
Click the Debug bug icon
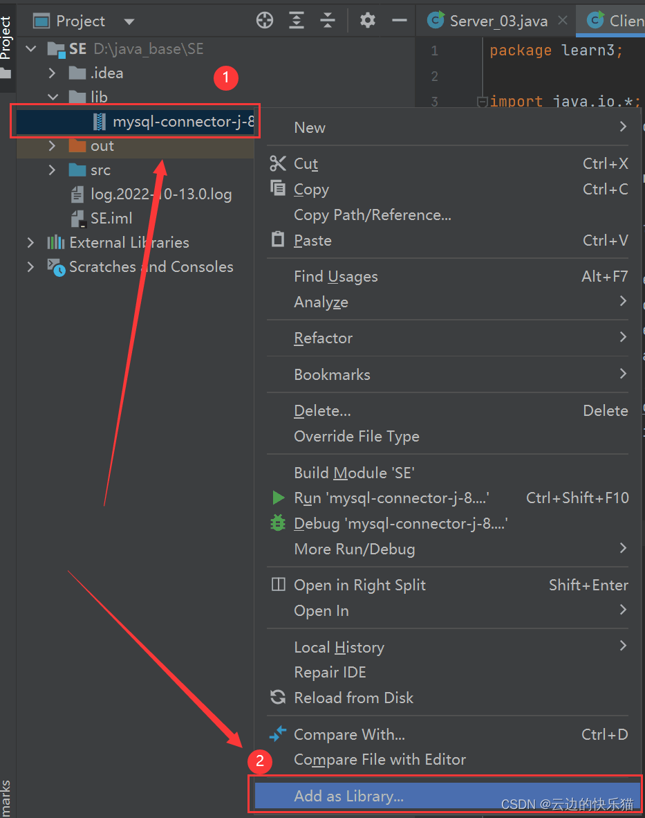tap(278, 523)
